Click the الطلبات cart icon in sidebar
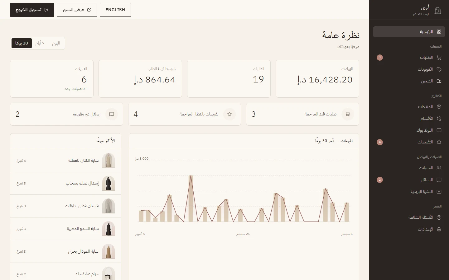 coord(439,58)
